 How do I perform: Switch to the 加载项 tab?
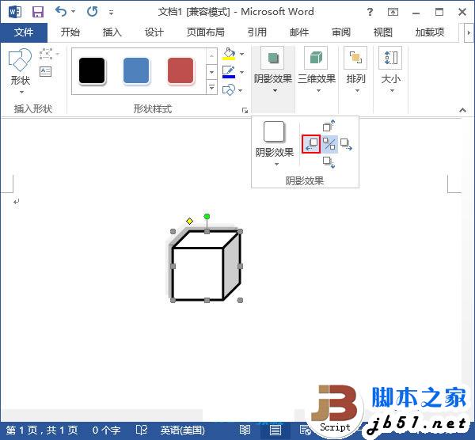[x=430, y=32]
